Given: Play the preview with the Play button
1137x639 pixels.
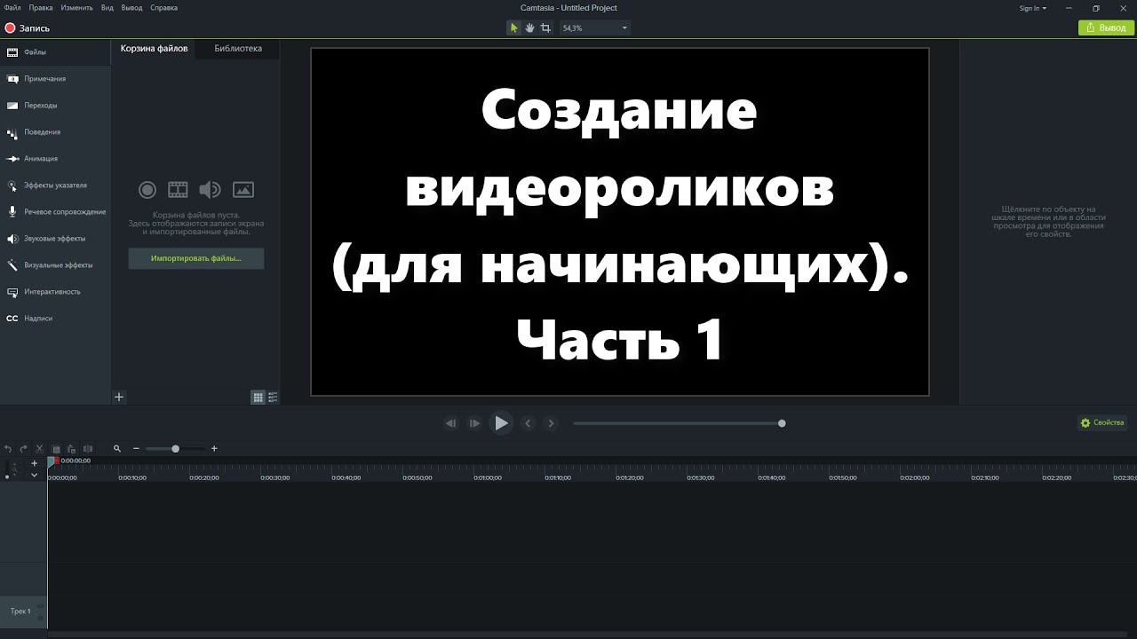Looking at the screenshot, I should [501, 423].
